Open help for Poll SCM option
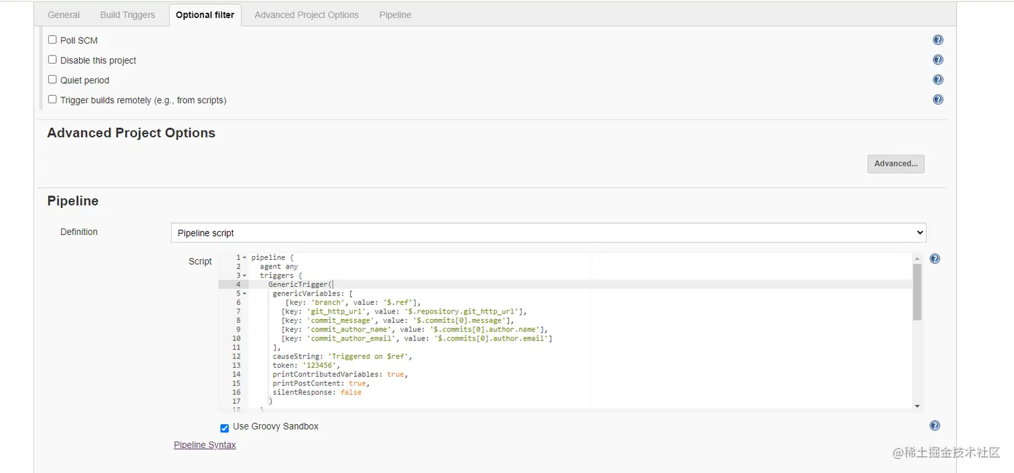Viewport: 1014px width, 473px height. pyautogui.click(x=938, y=40)
